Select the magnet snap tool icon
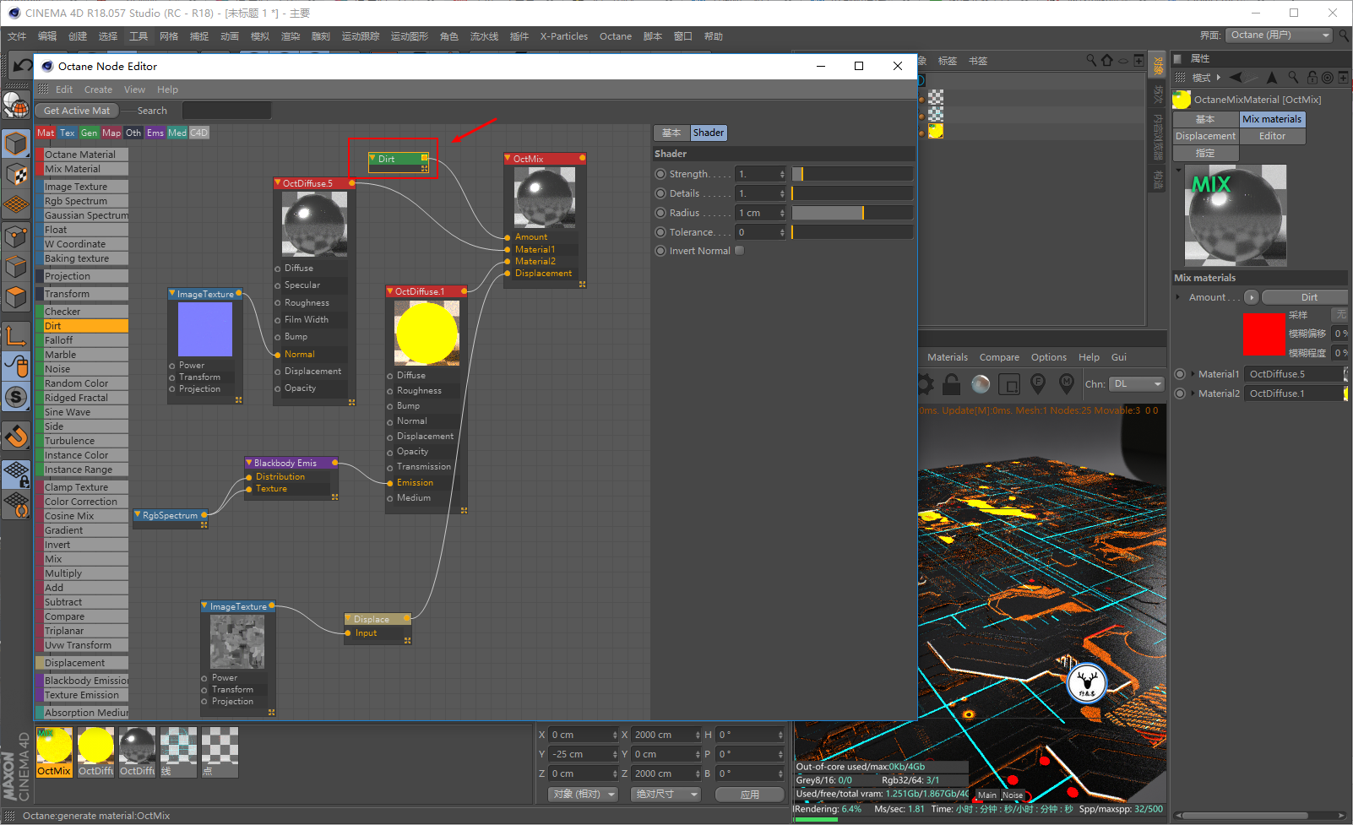The width and height of the screenshot is (1353, 825). [x=16, y=437]
